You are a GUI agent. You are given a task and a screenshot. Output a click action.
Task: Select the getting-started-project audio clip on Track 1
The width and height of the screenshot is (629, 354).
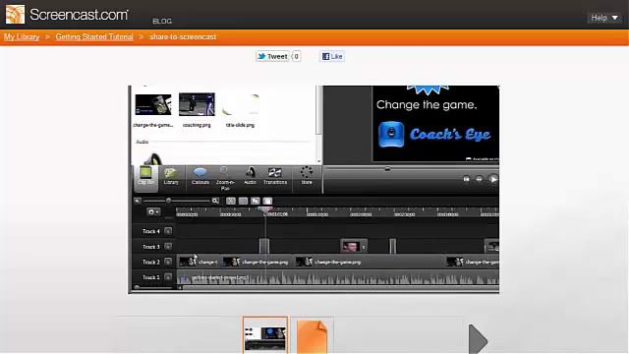338,277
